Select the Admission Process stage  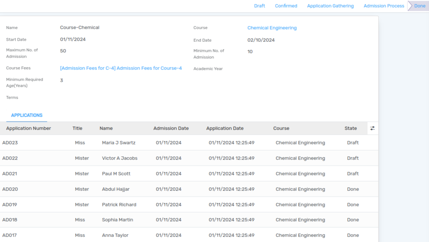point(384,6)
